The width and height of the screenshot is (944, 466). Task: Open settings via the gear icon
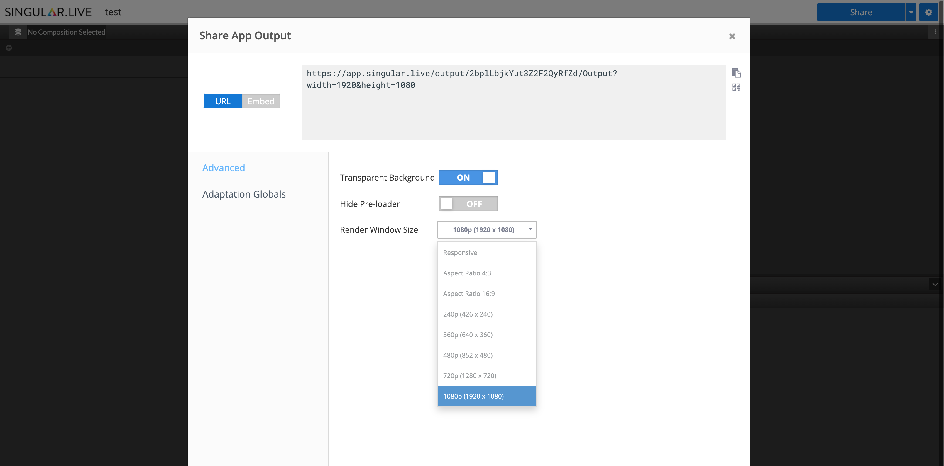pos(928,12)
